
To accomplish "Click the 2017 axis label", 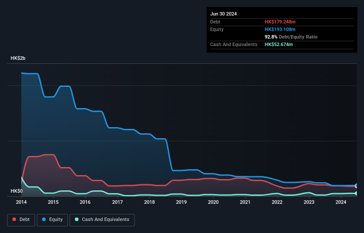I will (117, 202).
